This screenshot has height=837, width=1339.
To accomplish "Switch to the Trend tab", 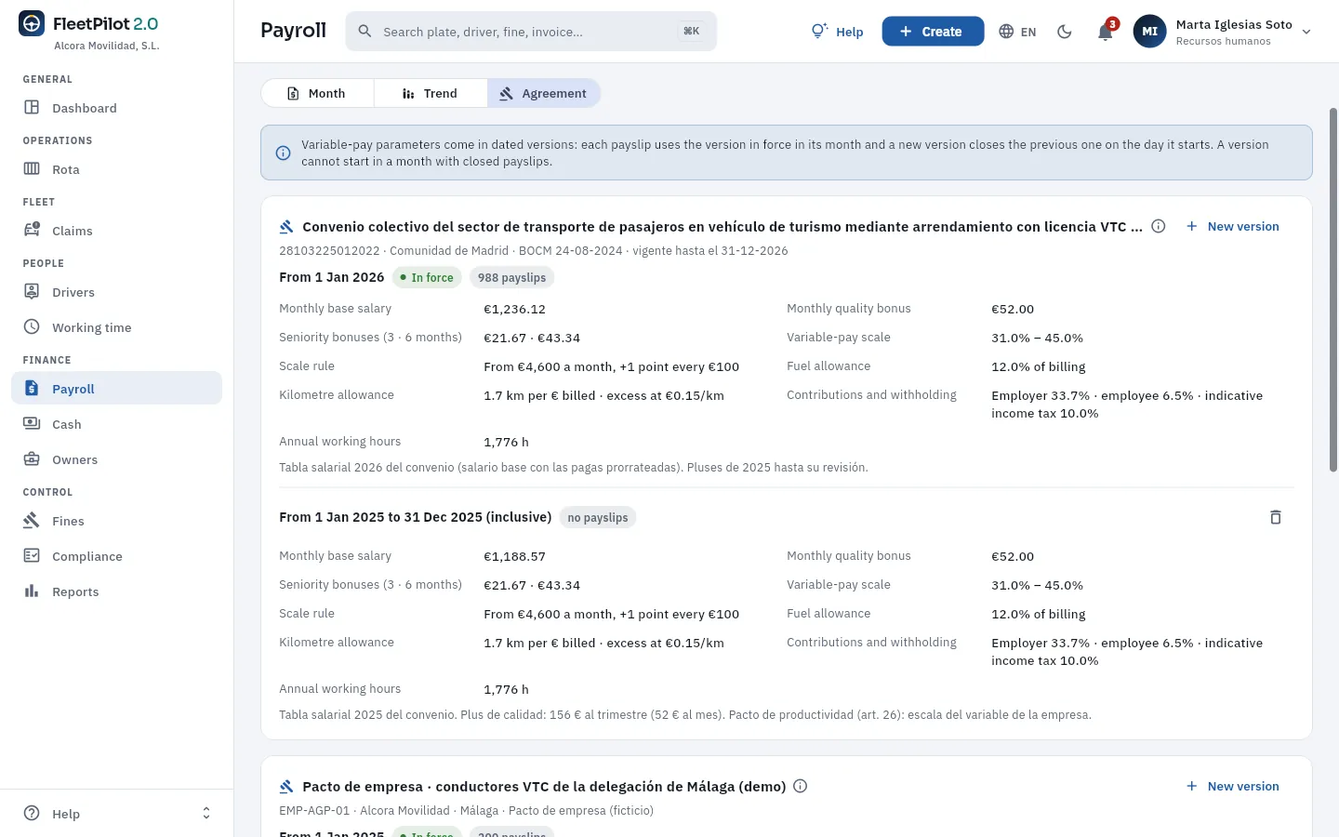I will (430, 93).
